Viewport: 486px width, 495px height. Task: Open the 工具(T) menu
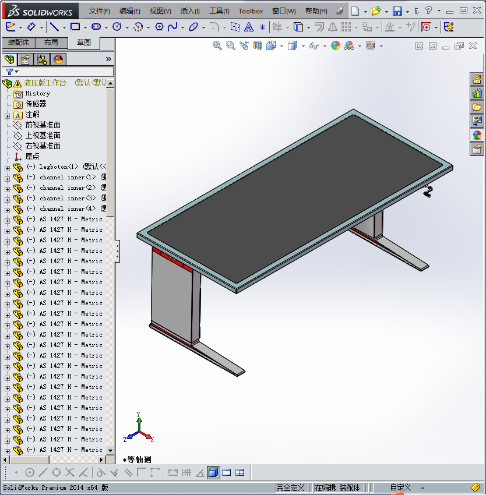(219, 11)
